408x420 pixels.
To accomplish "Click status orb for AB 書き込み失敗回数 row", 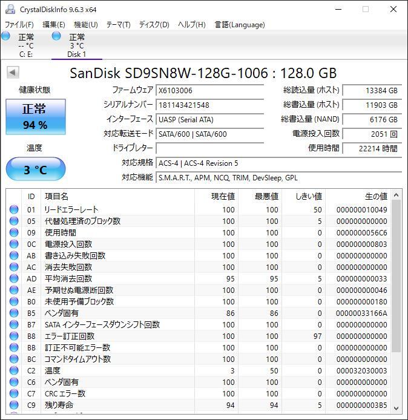I will [x=14, y=255].
